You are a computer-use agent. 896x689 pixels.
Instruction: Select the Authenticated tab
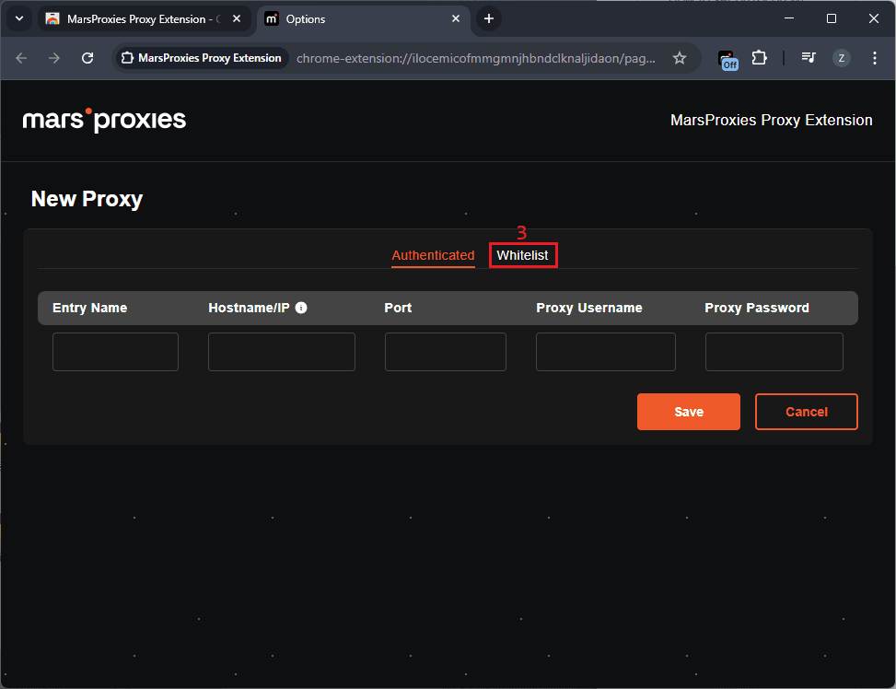tap(433, 255)
